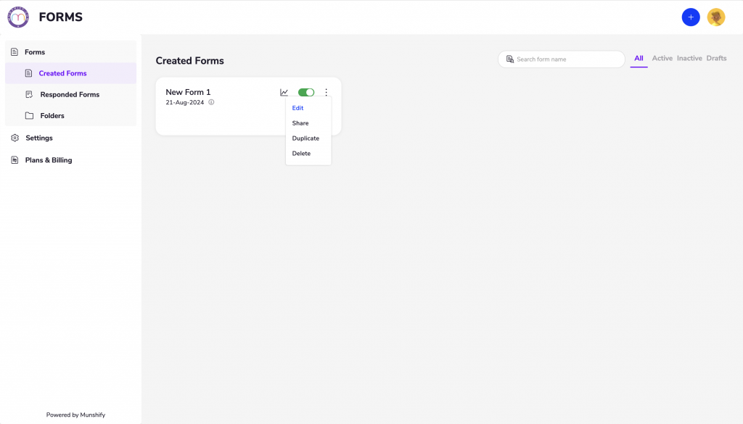743x424 pixels.
Task: Click the Folders folder icon
Action: pos(28,115)
